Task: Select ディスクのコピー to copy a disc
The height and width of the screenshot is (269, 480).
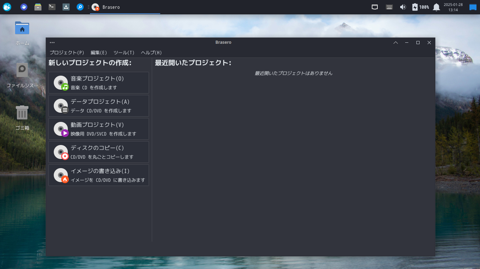Action: 98,152
